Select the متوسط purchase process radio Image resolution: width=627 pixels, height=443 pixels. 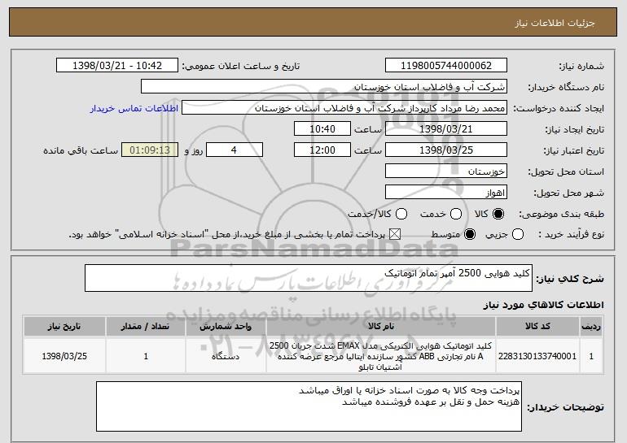coord(470,234)
